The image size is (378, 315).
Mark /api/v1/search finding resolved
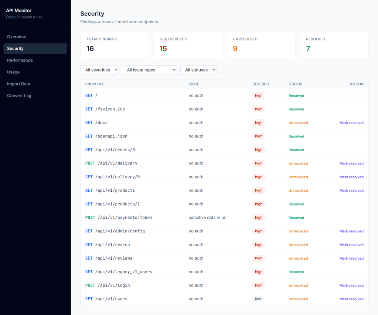coord(351,245)
